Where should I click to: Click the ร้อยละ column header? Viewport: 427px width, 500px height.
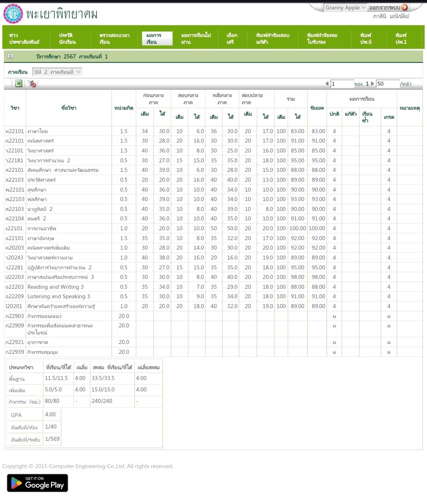coord(317,108)
